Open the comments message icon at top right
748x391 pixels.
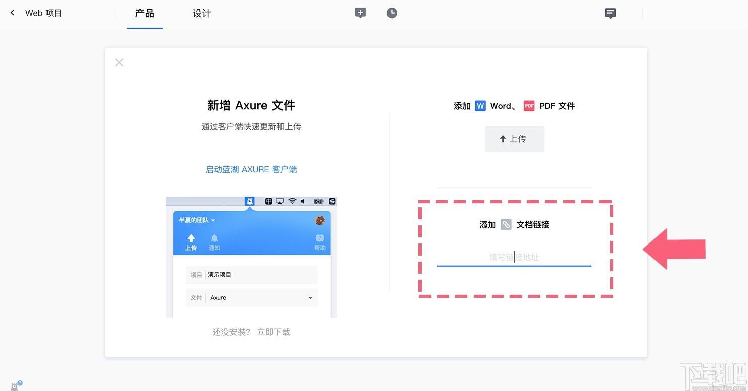(611, 13)
